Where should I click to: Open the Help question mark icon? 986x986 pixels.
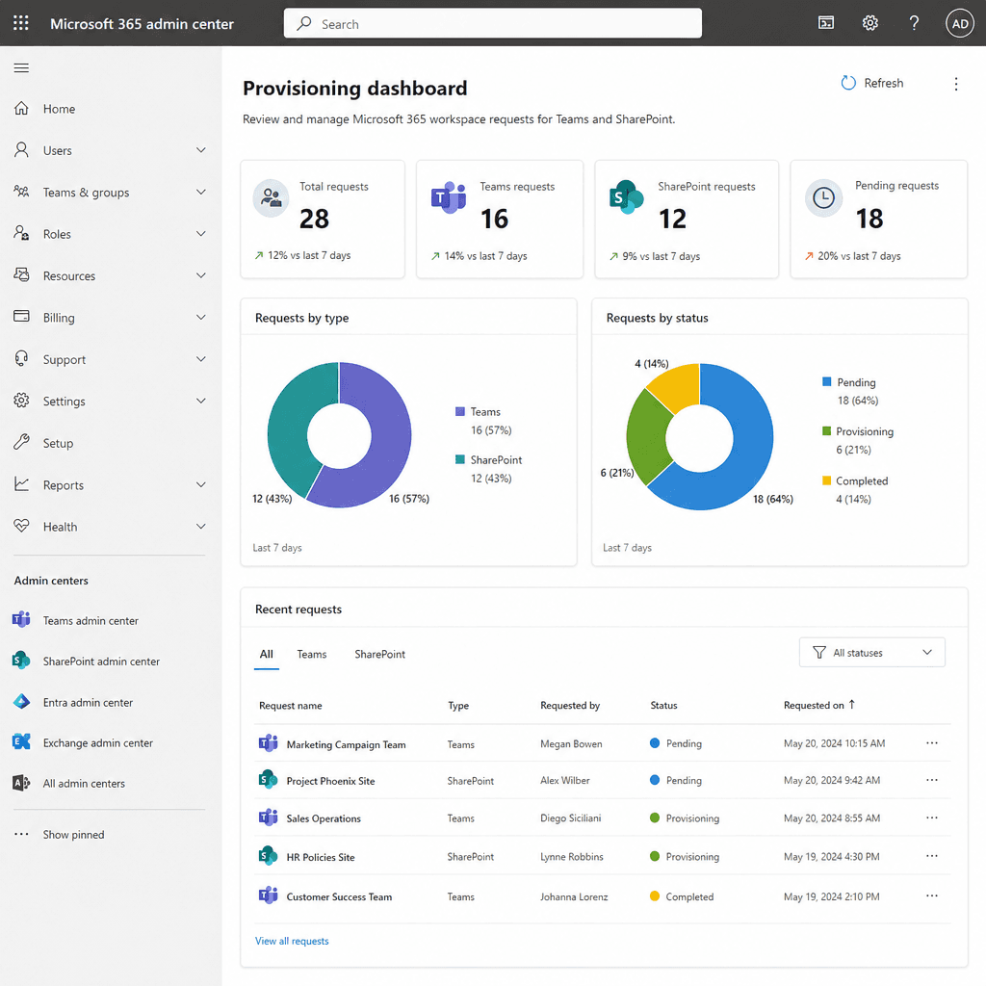[x=914, y=23]
